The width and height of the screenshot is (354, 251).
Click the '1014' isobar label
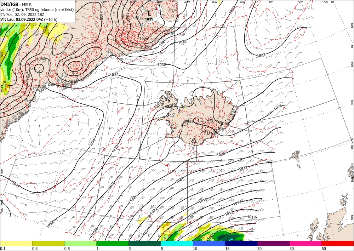coord(237,203)
